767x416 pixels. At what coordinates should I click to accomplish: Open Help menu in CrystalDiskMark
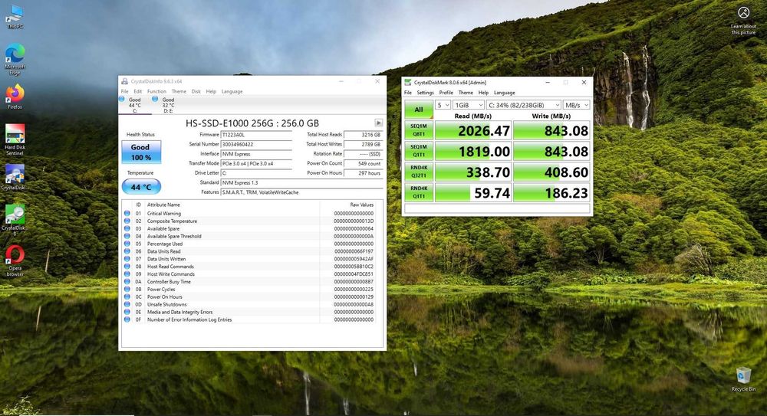click(x=483, y=93)
